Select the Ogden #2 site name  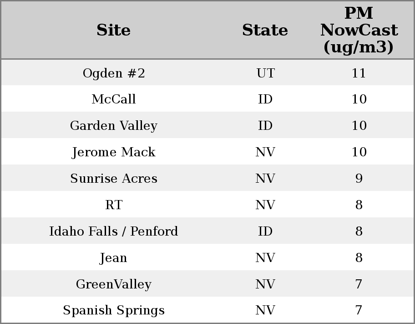point(114,73)
